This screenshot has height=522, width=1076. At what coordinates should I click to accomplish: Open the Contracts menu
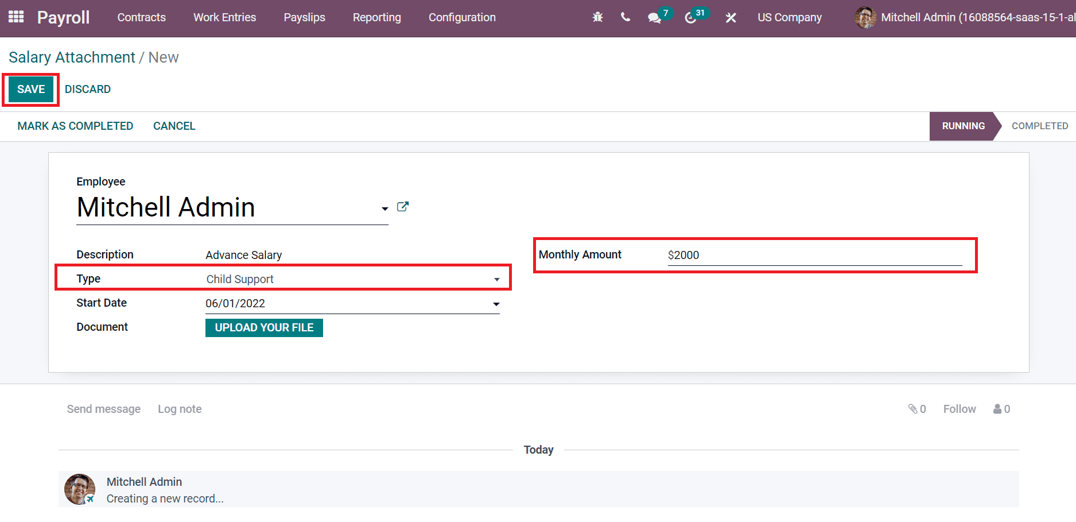click(x=142, y=17)
